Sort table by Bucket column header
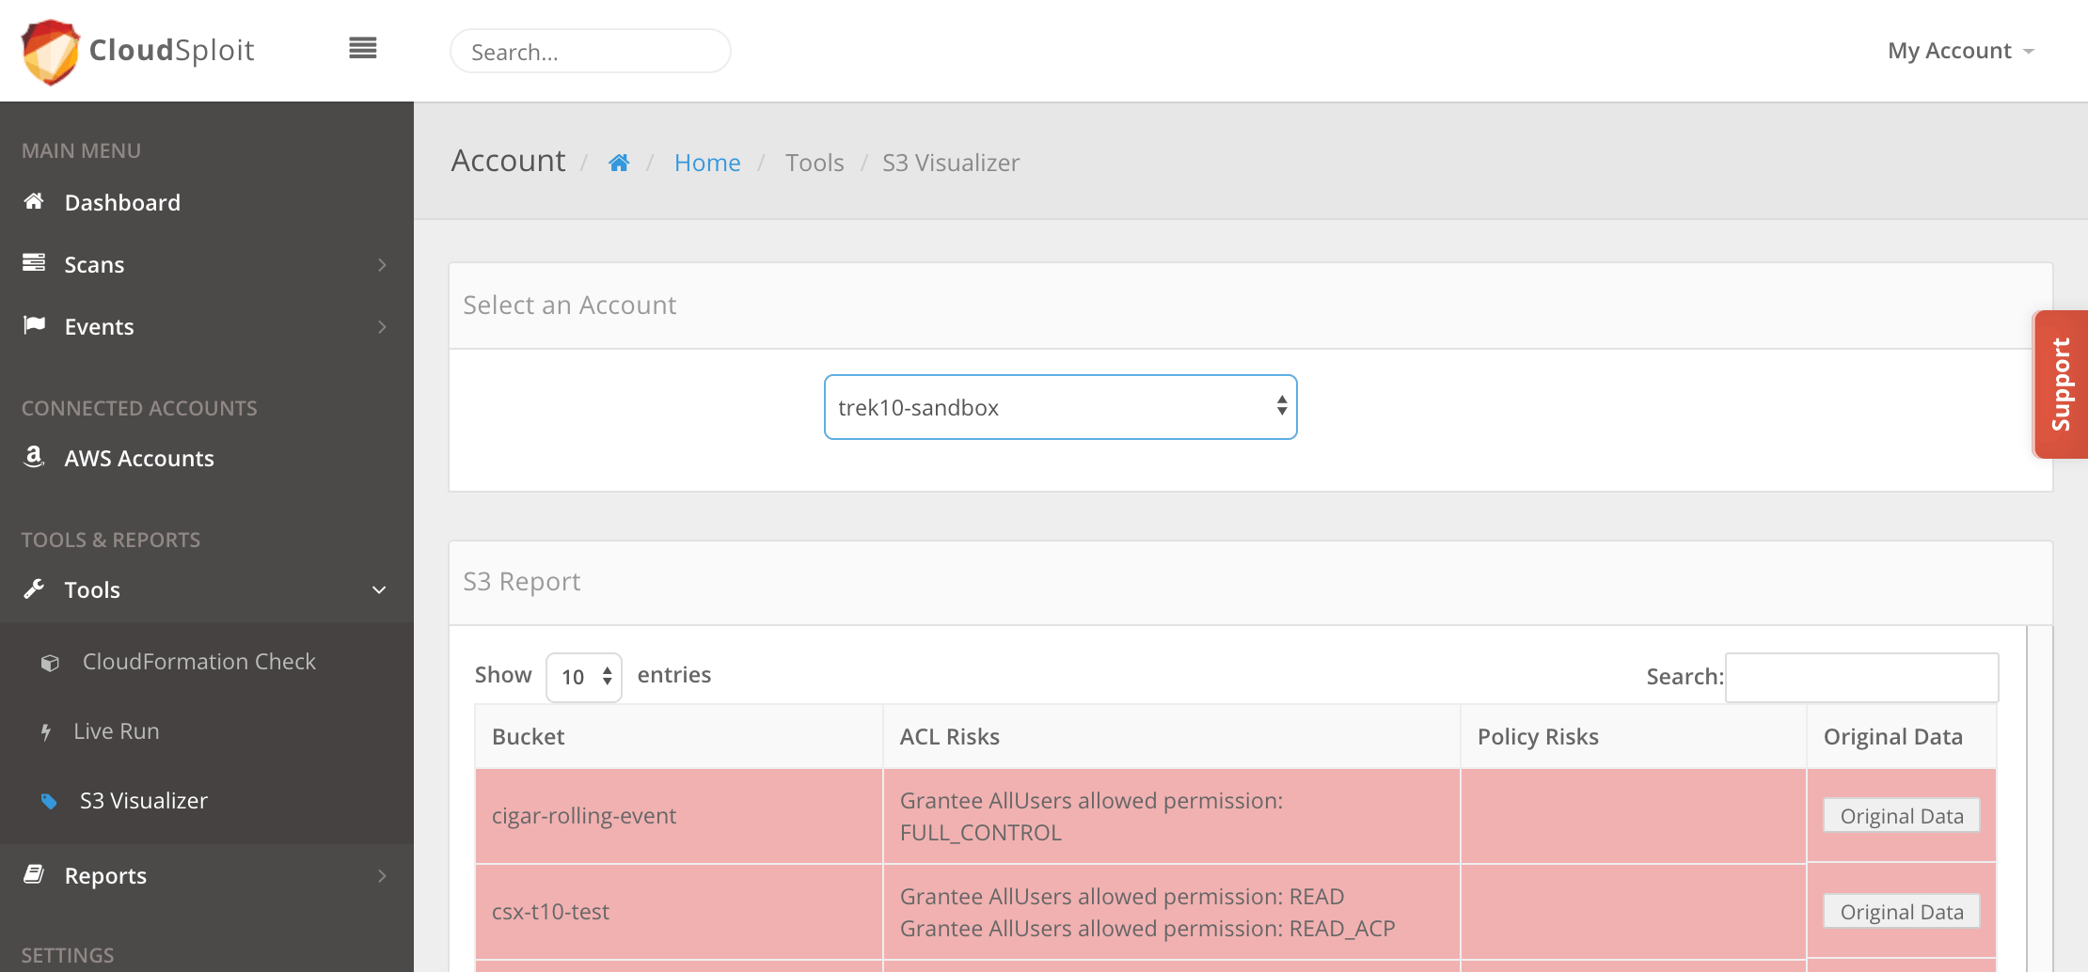The width and height of the screenshot is (2088, 972). [x=679, y=736]
